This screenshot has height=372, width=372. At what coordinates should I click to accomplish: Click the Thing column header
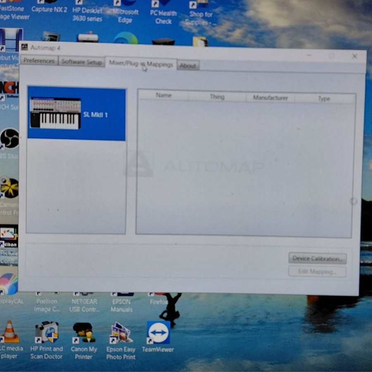coord(217,97)
